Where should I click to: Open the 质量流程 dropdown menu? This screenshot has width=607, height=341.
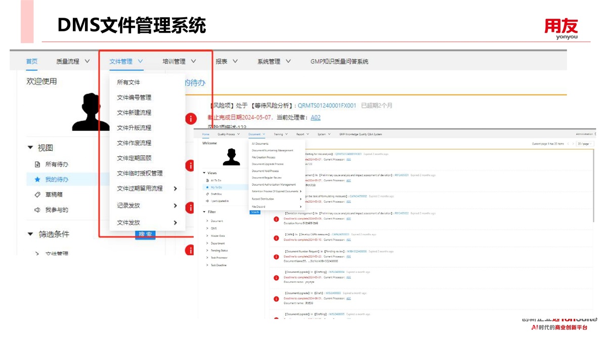[73, 61]
